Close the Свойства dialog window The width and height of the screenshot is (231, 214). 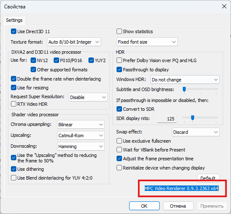pos(224,6)
